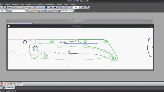164x92 pixels.
Task: Open the Сервис menu
Action: (x=60, y=4)
